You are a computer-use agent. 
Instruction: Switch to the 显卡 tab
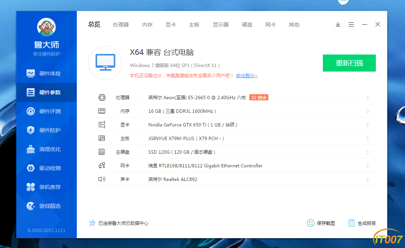pyautogui.click(x=171, y=25)
